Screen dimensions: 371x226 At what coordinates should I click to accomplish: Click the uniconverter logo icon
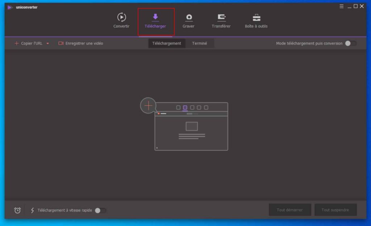pos(10,7)
